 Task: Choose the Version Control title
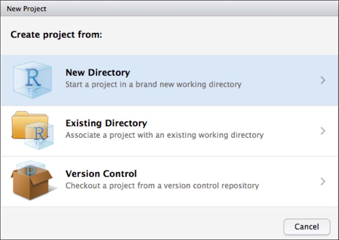101,174
